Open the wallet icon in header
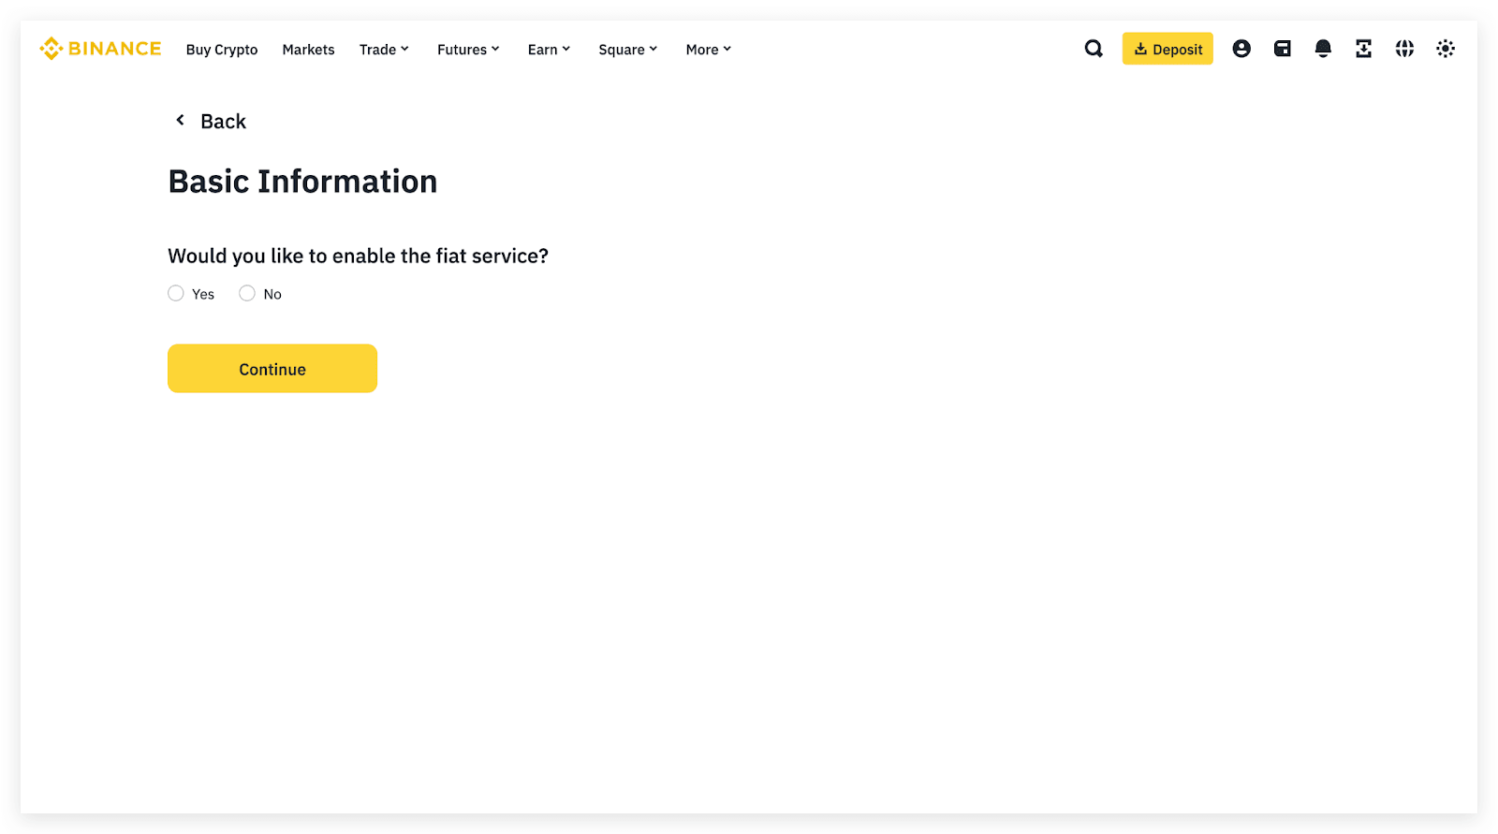The image size is (1498, 834). (1282, 49)
